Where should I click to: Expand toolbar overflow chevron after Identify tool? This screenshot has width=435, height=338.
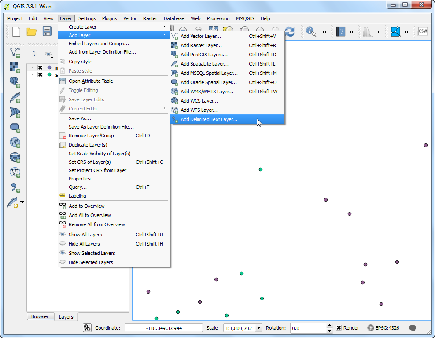click(x=324, y=32)
